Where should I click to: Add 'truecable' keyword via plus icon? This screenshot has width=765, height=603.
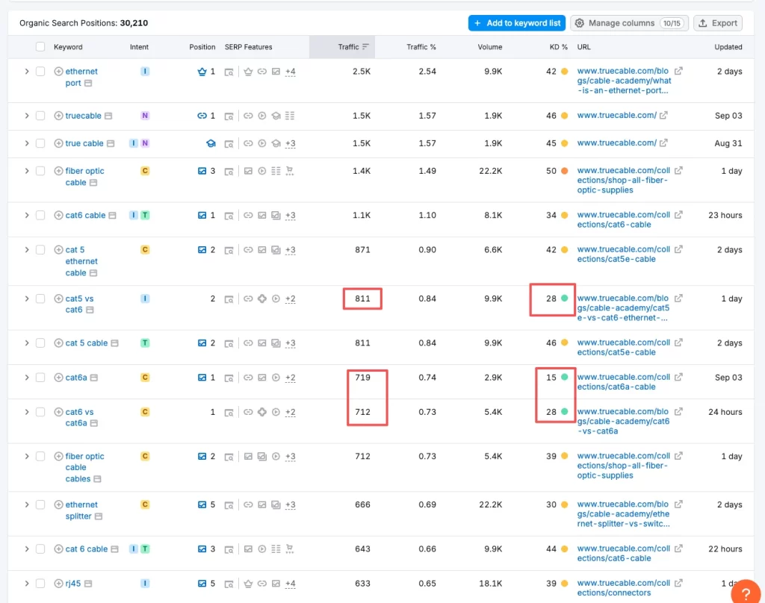58,116
